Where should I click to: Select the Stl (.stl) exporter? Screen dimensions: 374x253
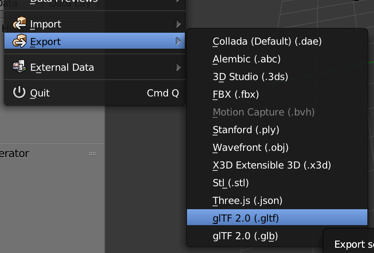coord(231,183)
